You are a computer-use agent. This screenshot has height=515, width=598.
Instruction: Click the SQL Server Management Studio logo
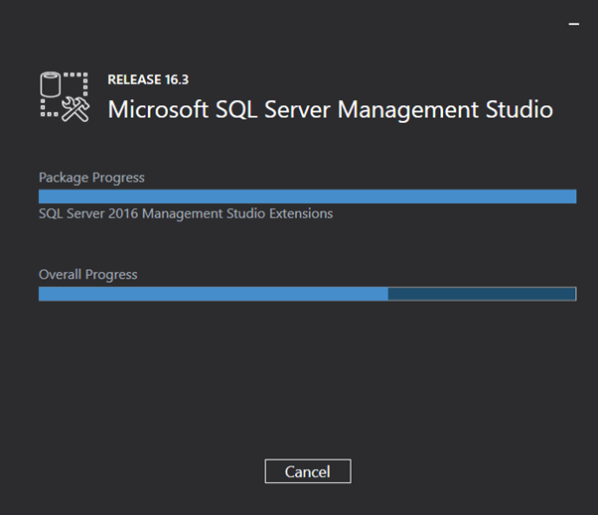[x=65, y=97]
